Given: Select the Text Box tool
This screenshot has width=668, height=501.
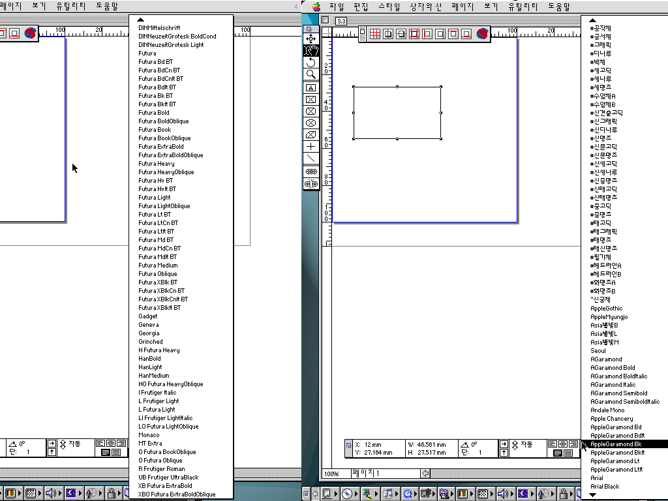Looking at the screenshot, I should point(311,87).
